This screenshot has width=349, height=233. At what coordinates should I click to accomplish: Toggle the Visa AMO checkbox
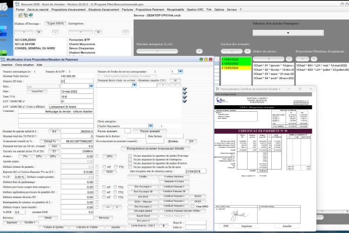point(193,206)
